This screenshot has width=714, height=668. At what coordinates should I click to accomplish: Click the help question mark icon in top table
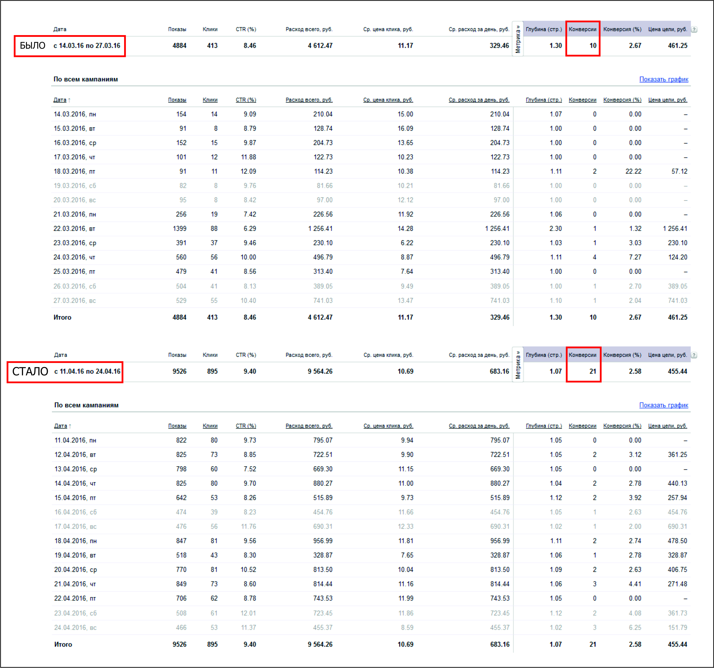coord(694,30)
